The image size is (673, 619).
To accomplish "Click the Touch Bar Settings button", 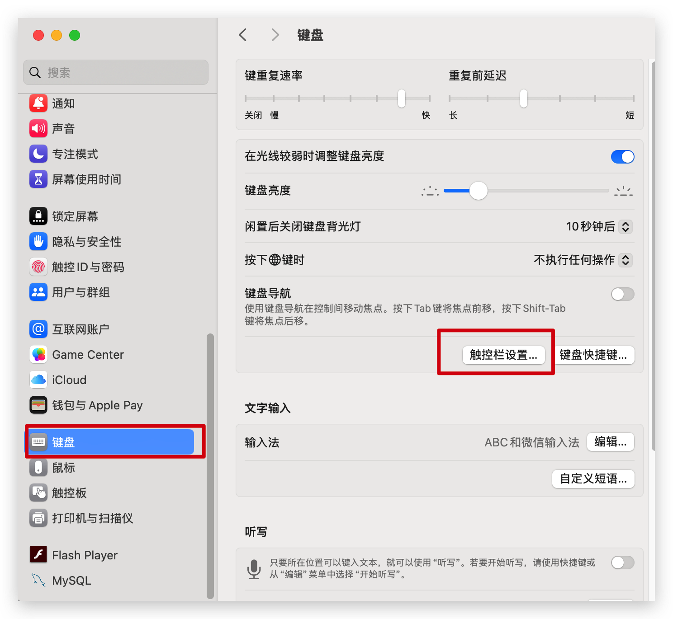I will pos(503,355).
